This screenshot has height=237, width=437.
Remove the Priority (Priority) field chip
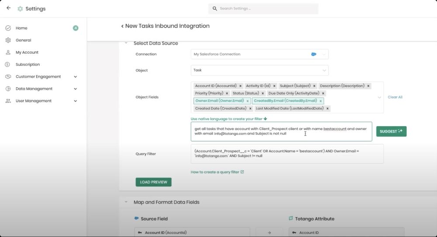[x=227, y=93]
